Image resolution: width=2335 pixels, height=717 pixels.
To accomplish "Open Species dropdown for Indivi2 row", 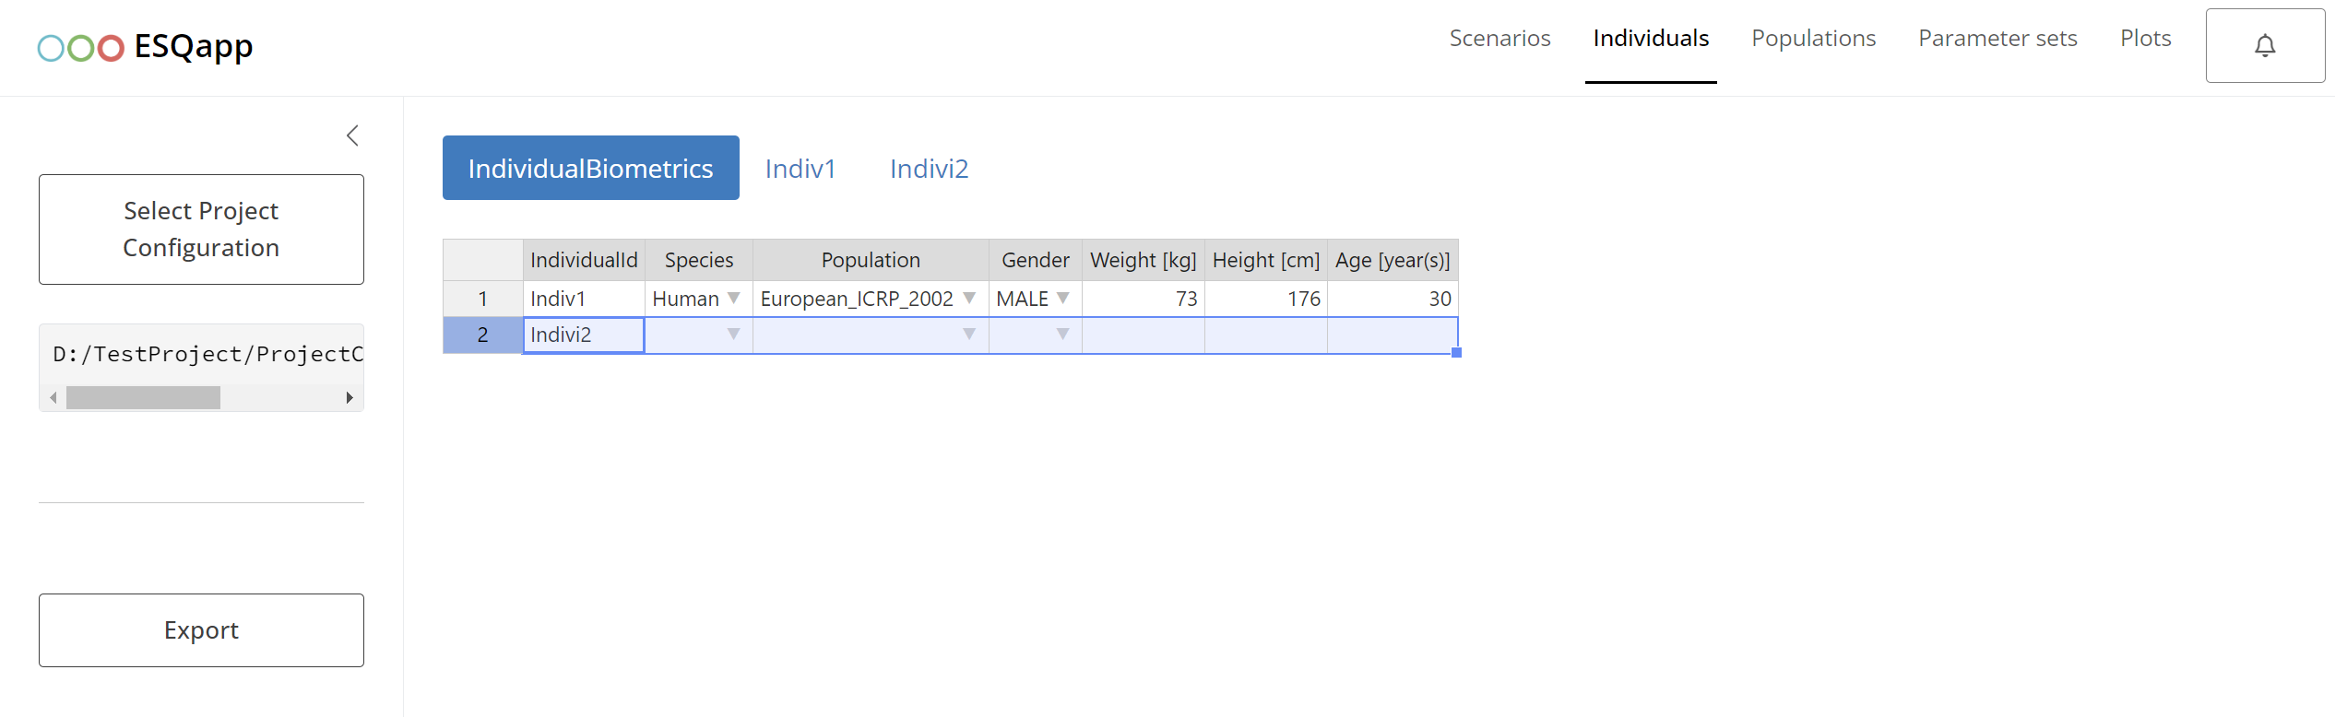I will tap(734, 334).
